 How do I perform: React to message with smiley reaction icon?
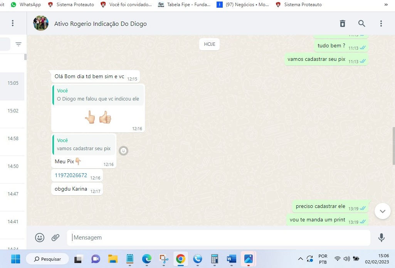coord(123,151)
